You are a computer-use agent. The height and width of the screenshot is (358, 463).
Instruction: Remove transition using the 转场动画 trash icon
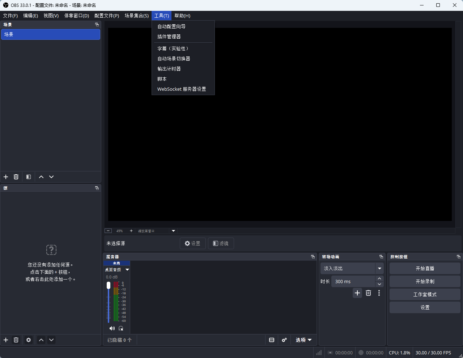(368, 293)
